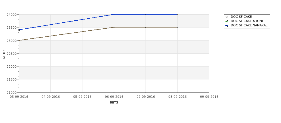Image resolution: width=281 pixels, height=123 pixels.
Task: Select the green line point at 08-09-2016
Action: pos(178,92)
